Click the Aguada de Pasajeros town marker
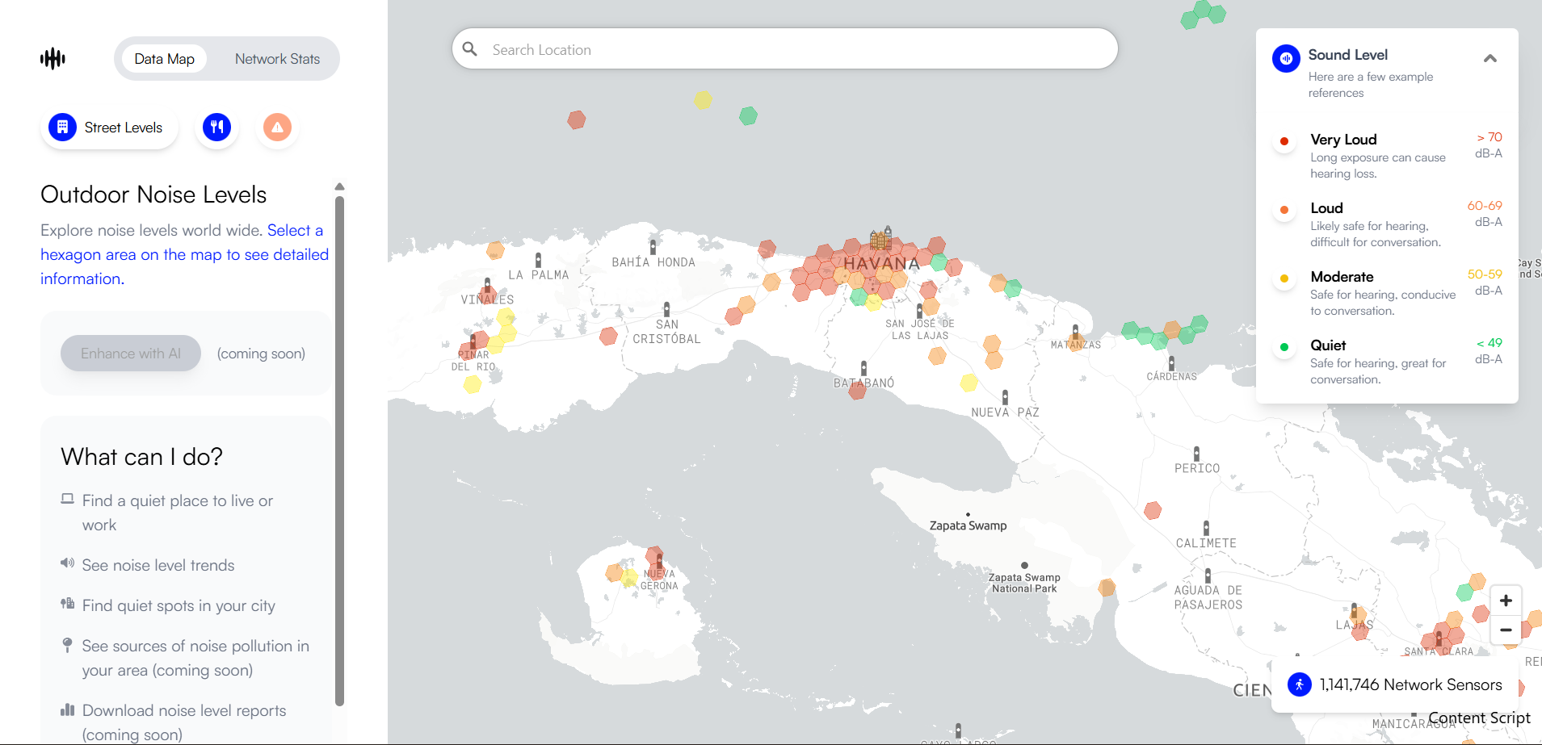1542x745 pixels. pyautogui.click(x=1208, y=575)
